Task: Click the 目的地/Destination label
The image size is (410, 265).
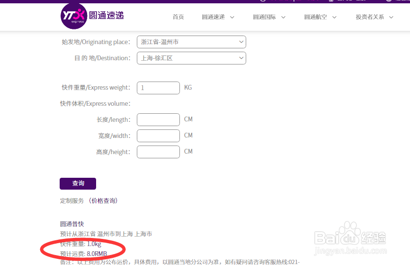Action: [x=102, y=58]
